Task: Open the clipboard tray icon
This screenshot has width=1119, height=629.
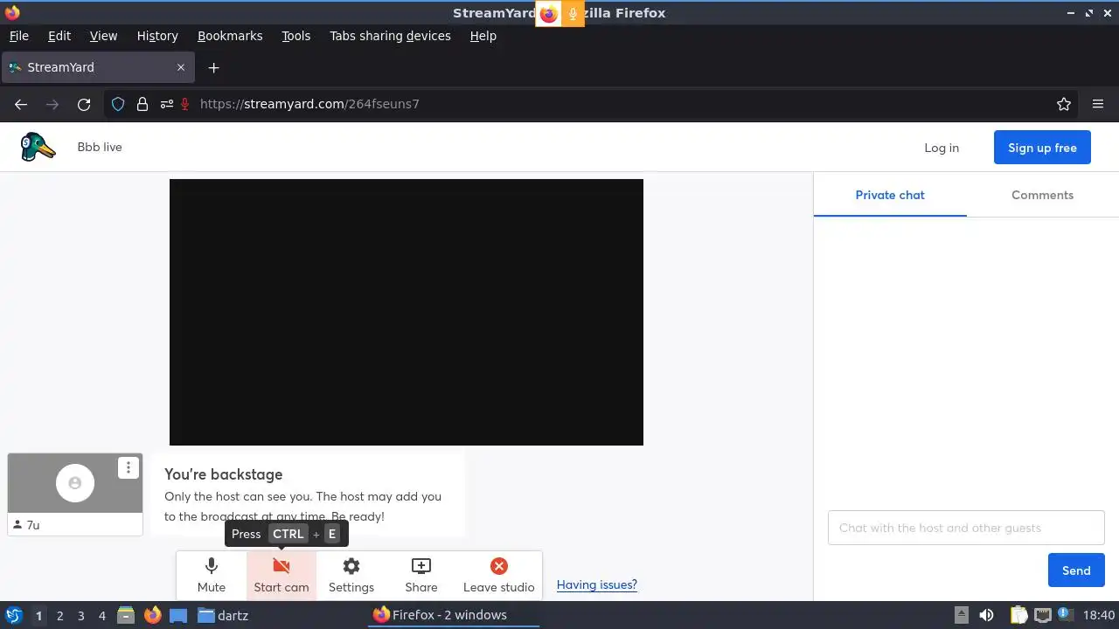Action: [x=1018, y=615]
